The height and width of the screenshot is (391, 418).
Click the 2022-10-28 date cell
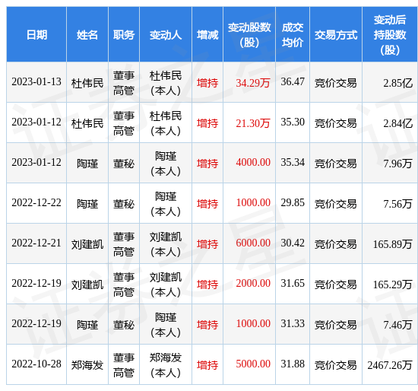click(36, 364)
